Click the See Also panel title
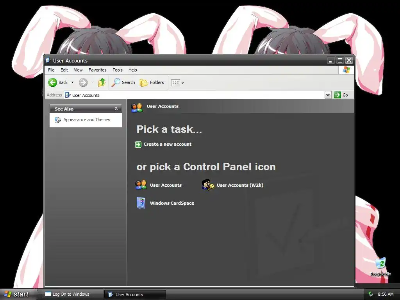Image resolution: width=400 pixels, height=300 pixels. click(x=64, y=109)
